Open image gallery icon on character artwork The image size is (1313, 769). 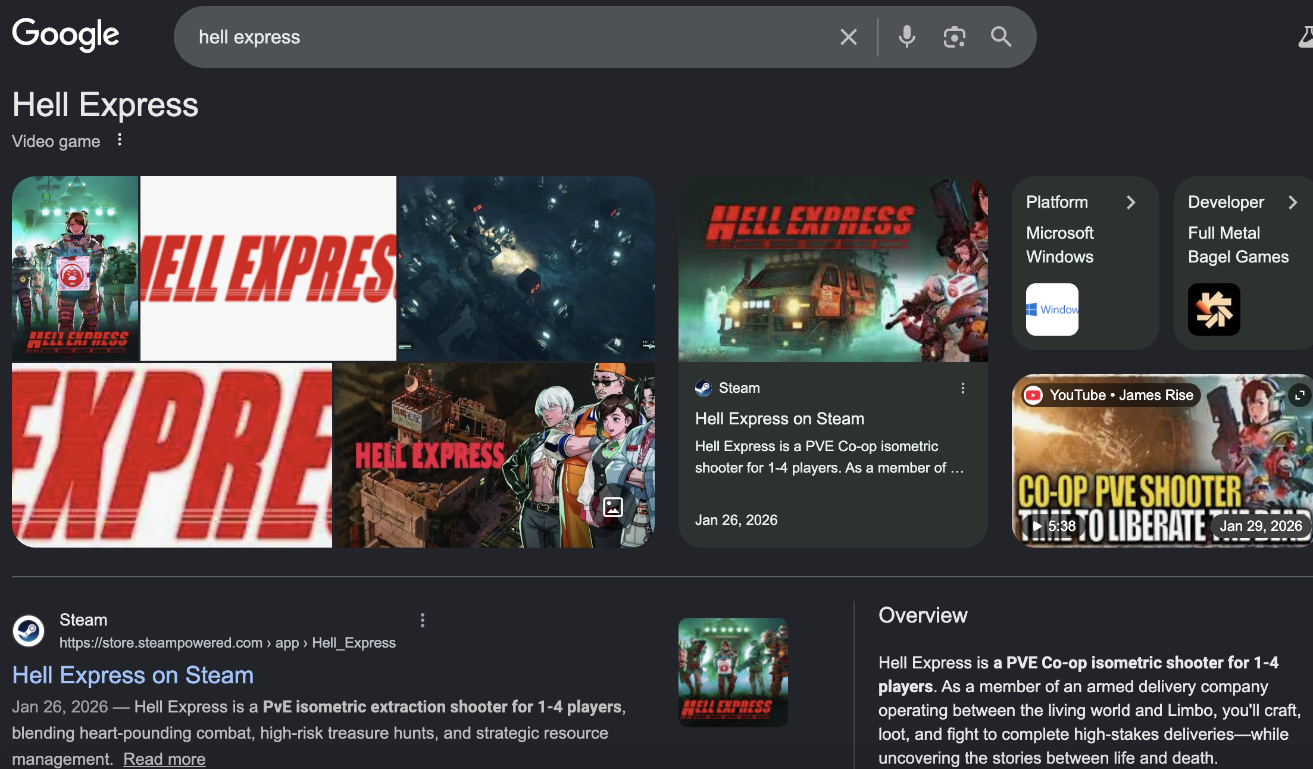click(x=612, y=507)
